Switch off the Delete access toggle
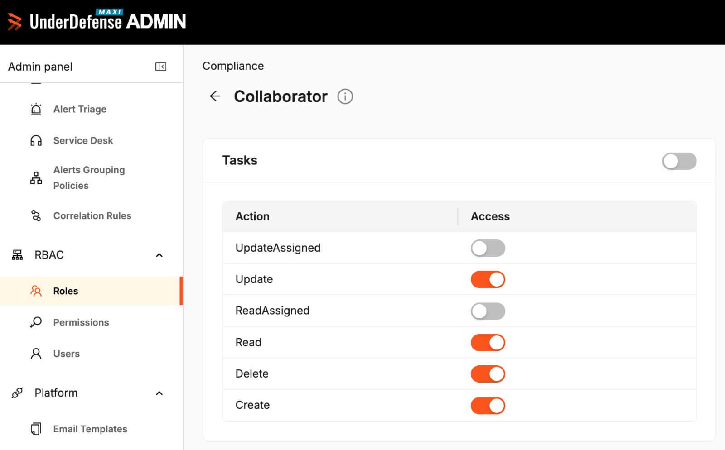725x450 pixels. (488, 374)
